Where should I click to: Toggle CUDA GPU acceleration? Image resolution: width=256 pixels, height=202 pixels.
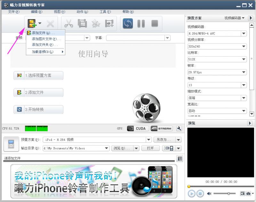[x=138, y=128]
